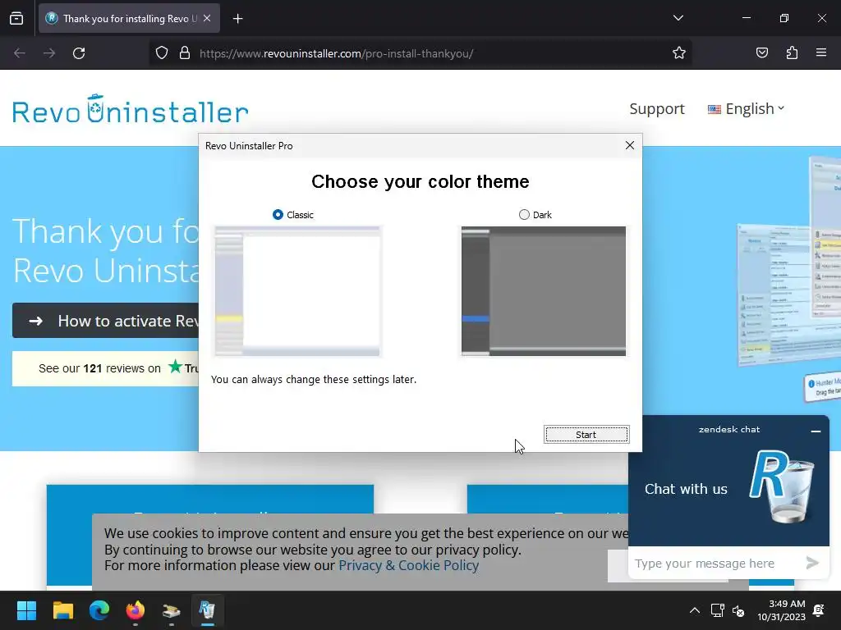Viewport: 841px width, 630px height.
Task: Select the Dark color theme radio button
Action: tap(524, 215)
